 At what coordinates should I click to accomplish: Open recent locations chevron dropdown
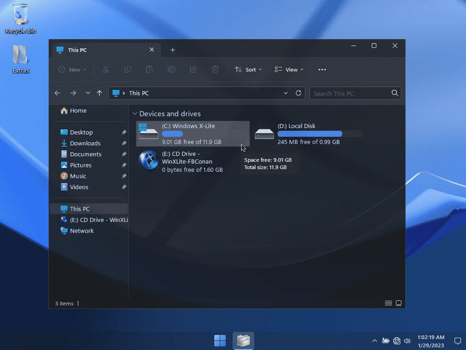pos(88,93)
